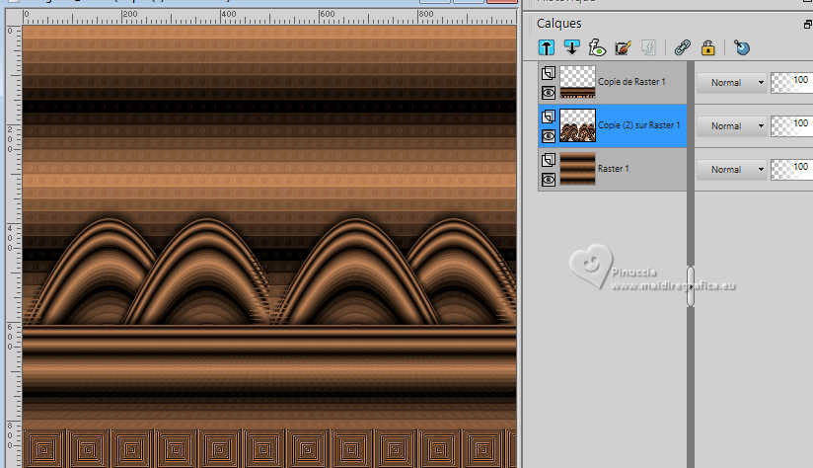Click the layers panel vertical splitter handle
813x468 pixels.
click(x=691, y=286)
